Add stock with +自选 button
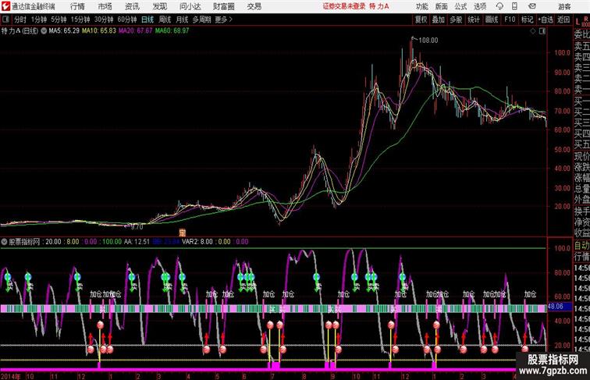Viewport: 590px width, 380px height. click(x=546, y=20)
